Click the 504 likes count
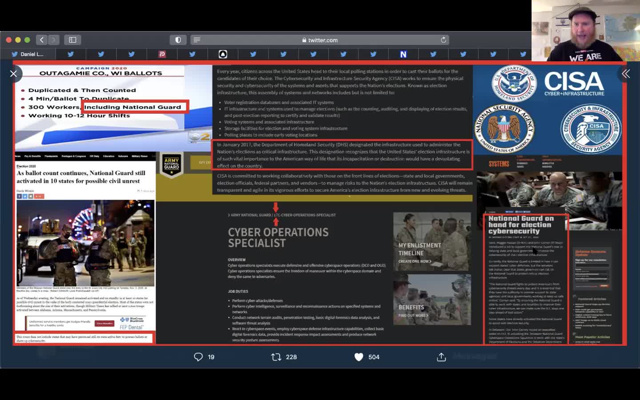Screen dimensions: 640x400 pos(374,357)
